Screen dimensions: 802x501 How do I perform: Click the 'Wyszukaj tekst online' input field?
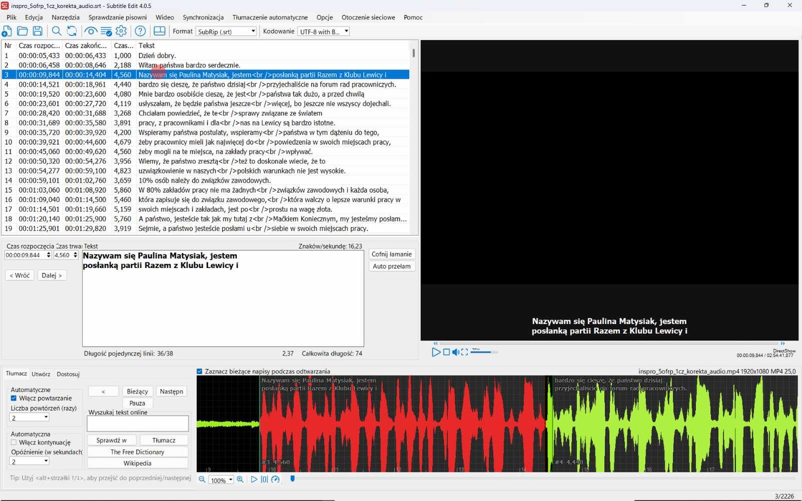click(x=138, y=424)
